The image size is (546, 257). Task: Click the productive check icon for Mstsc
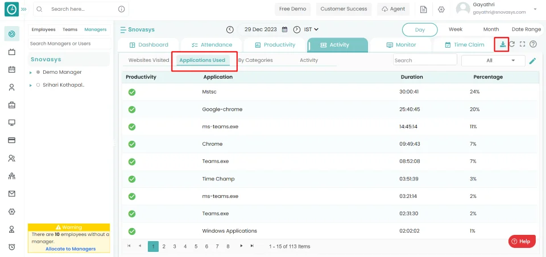[x=132, y=92]
